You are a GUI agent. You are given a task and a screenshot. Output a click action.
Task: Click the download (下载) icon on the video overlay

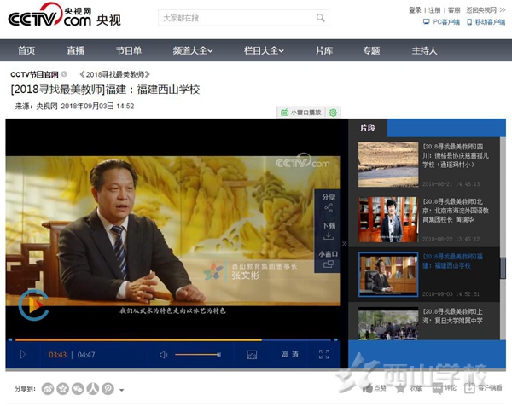click(x=329, y=231)
